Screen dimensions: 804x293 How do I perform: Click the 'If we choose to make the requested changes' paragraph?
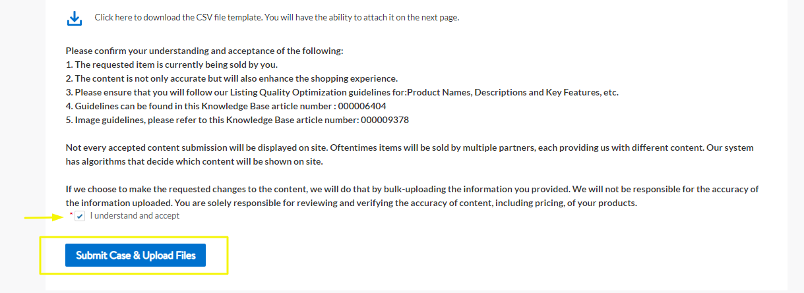(x=412, y=196)
